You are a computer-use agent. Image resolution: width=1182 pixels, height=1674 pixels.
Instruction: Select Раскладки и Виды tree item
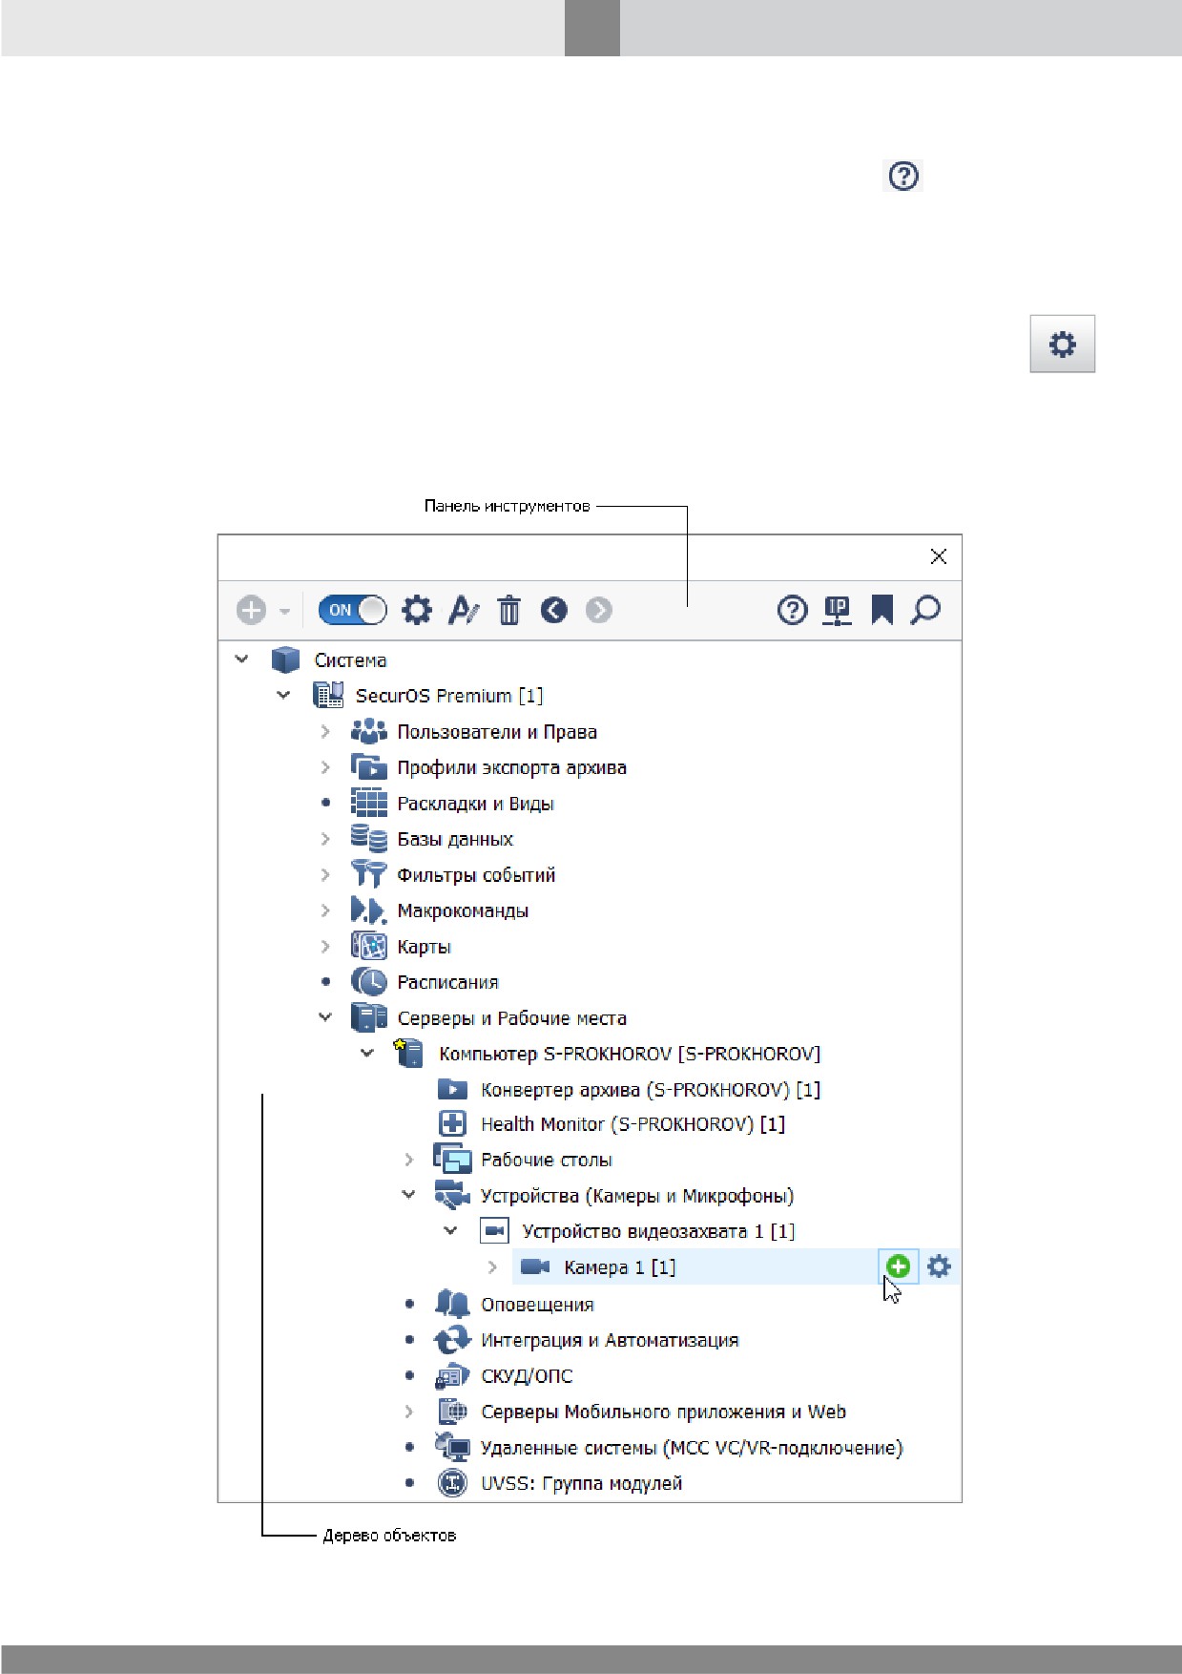(475, 804)
